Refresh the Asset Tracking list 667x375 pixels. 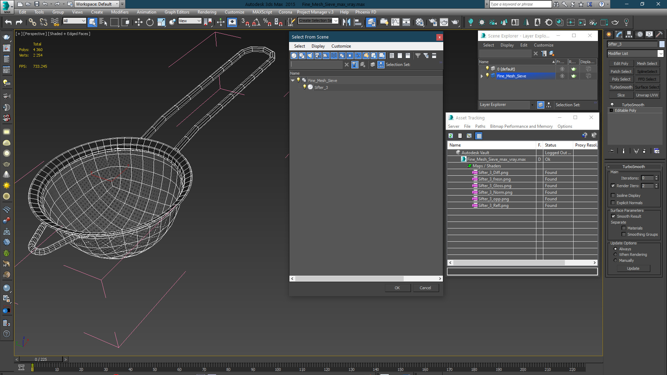click(451, 136)
